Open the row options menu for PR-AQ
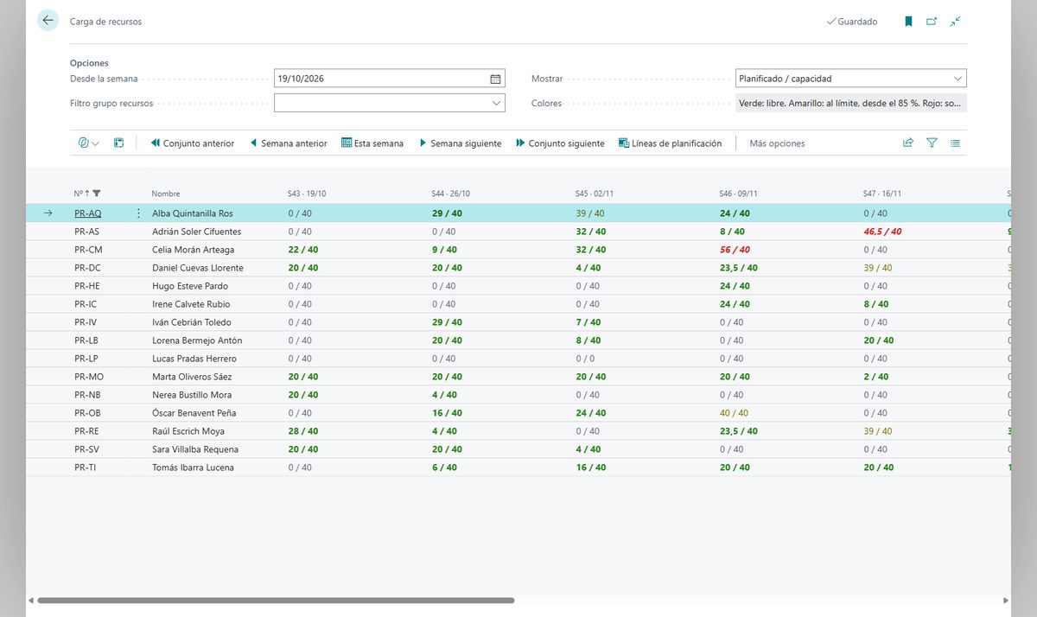The height and width of the screenshot is (617, 1037). 138,213
